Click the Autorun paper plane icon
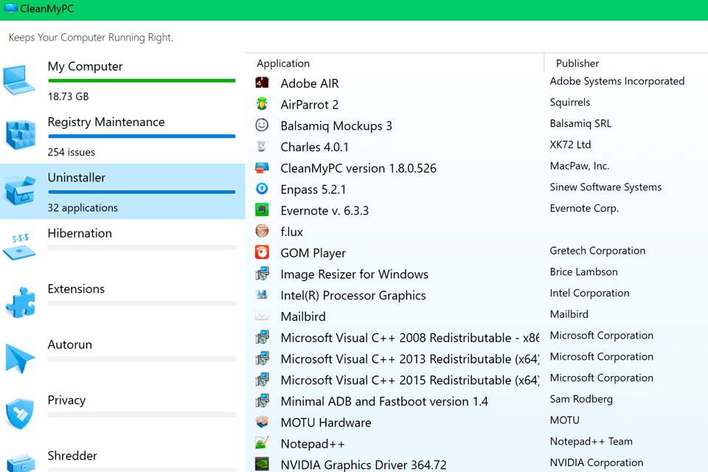The image size is (708, 472). (x=19, y=358)
